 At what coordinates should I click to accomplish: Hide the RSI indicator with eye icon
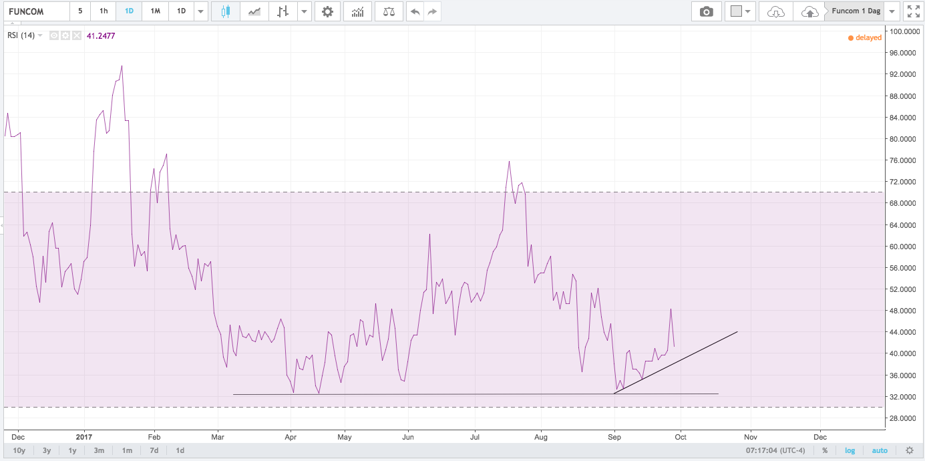54,35
